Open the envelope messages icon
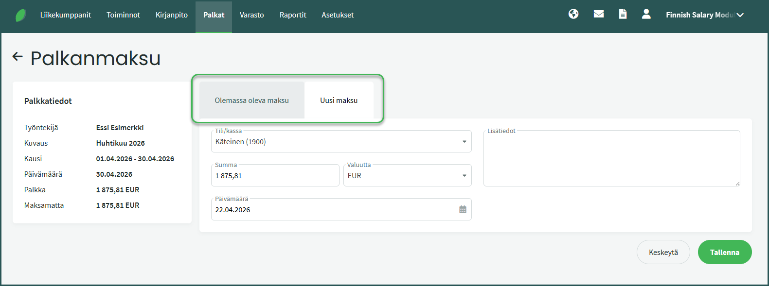Viewport: 769px width, 286px height. pos(599,14)
